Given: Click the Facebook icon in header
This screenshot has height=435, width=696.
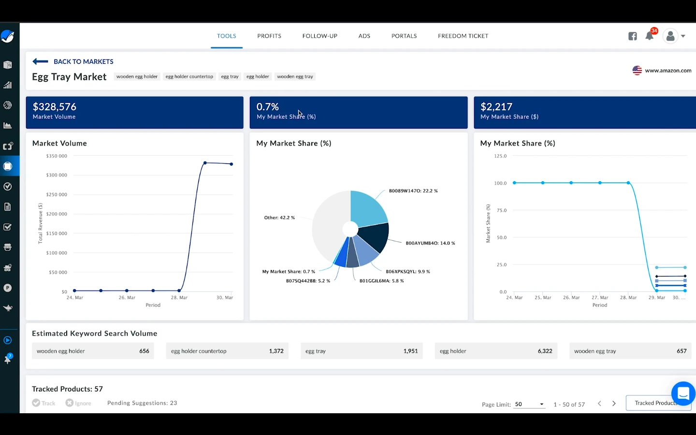Looking at the screenshot, I should coord(632,36).
